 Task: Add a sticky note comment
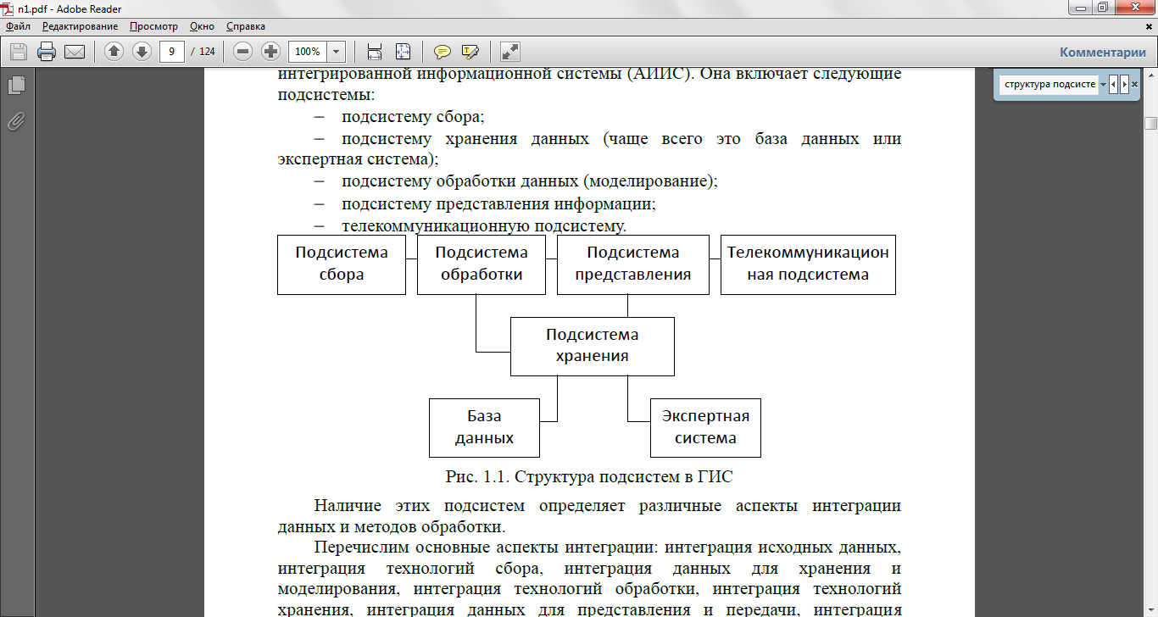tap(443, 52)
